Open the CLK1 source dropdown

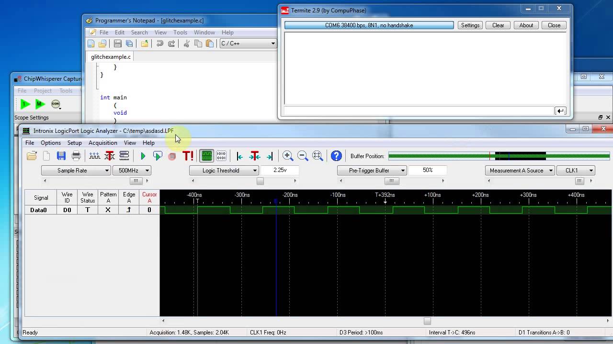pos(576,171)
